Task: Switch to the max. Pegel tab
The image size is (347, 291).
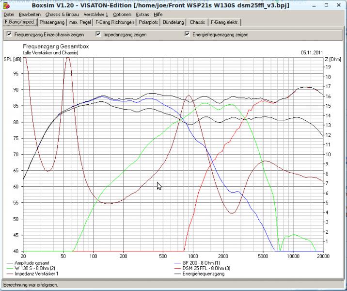Action: click(x=81, y=22)
